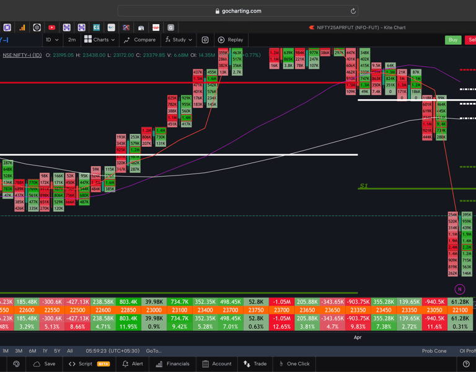
Task: Click the 23000 cell in orange row
Action: 154,310
